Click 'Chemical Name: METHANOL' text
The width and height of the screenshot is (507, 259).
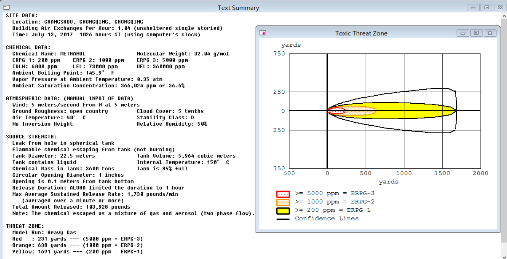click(49, 54)
